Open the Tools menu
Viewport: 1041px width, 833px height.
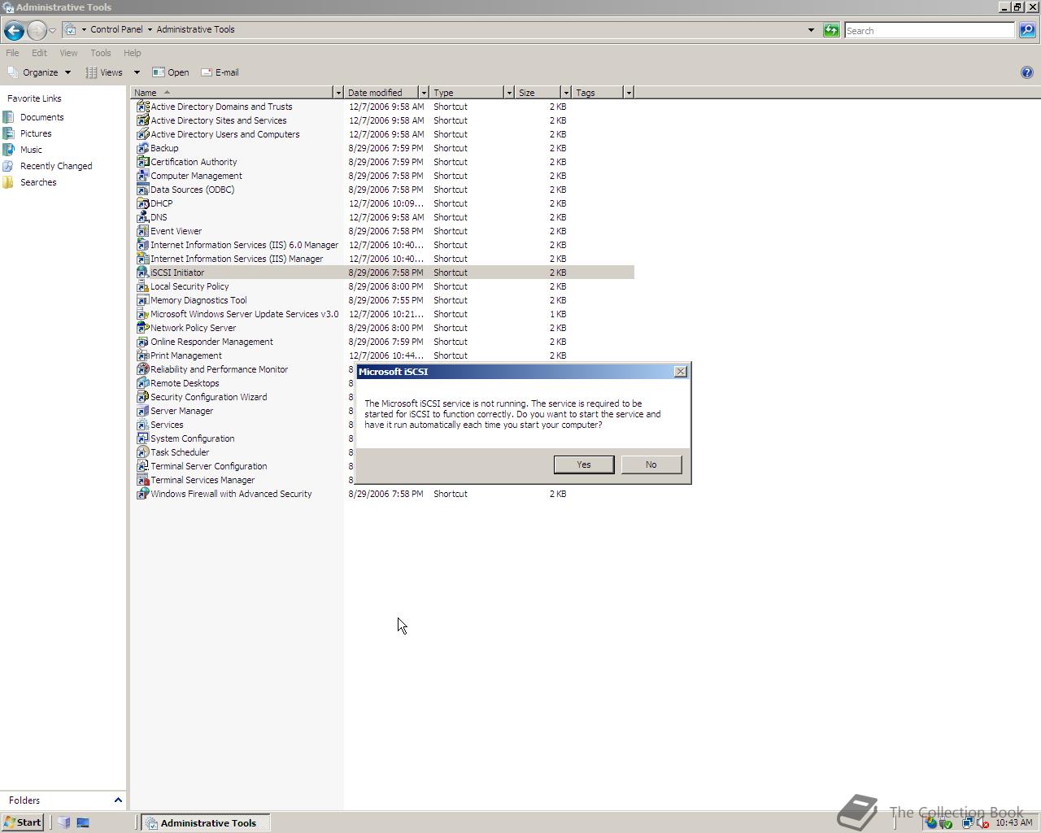click(101, 53)
